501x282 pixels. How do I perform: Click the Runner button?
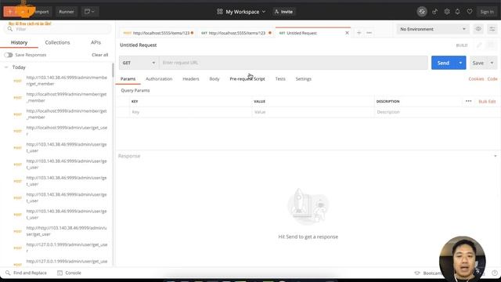(x=67, y=12)
